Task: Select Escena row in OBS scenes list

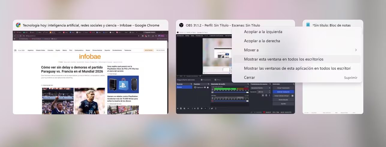Action: 184,87
